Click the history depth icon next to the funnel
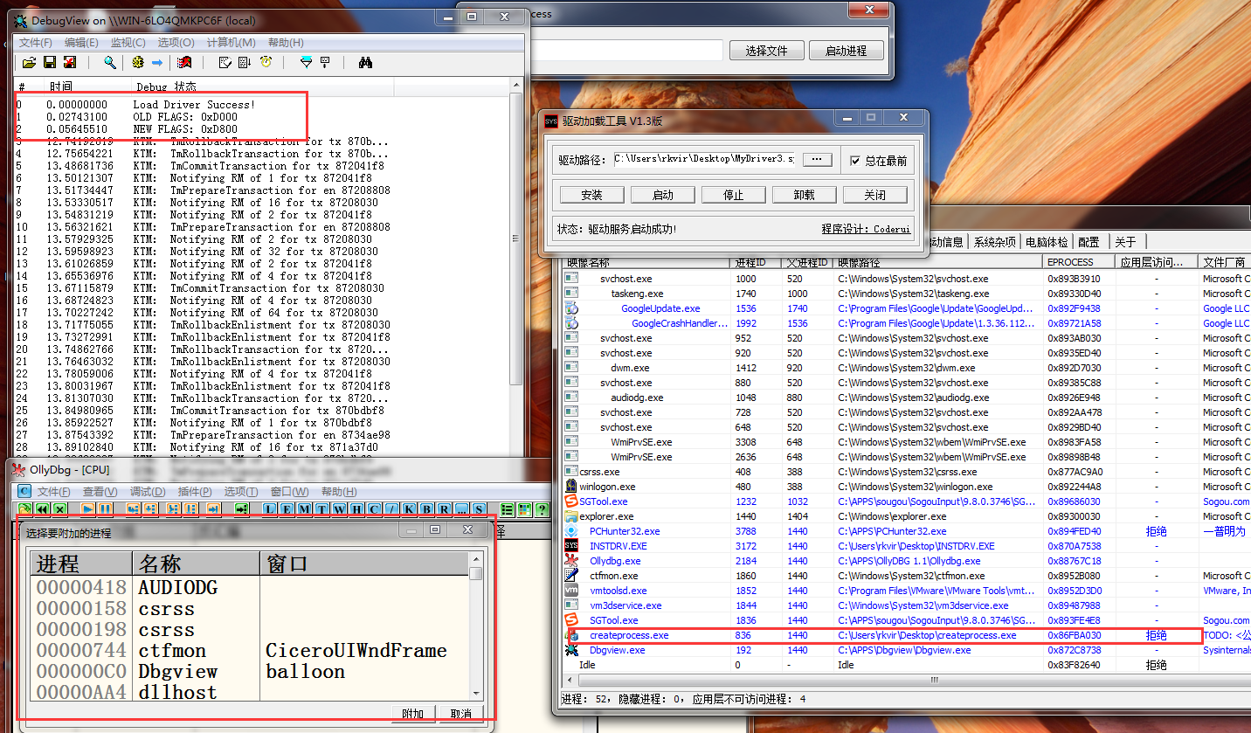 coord(325,63)
